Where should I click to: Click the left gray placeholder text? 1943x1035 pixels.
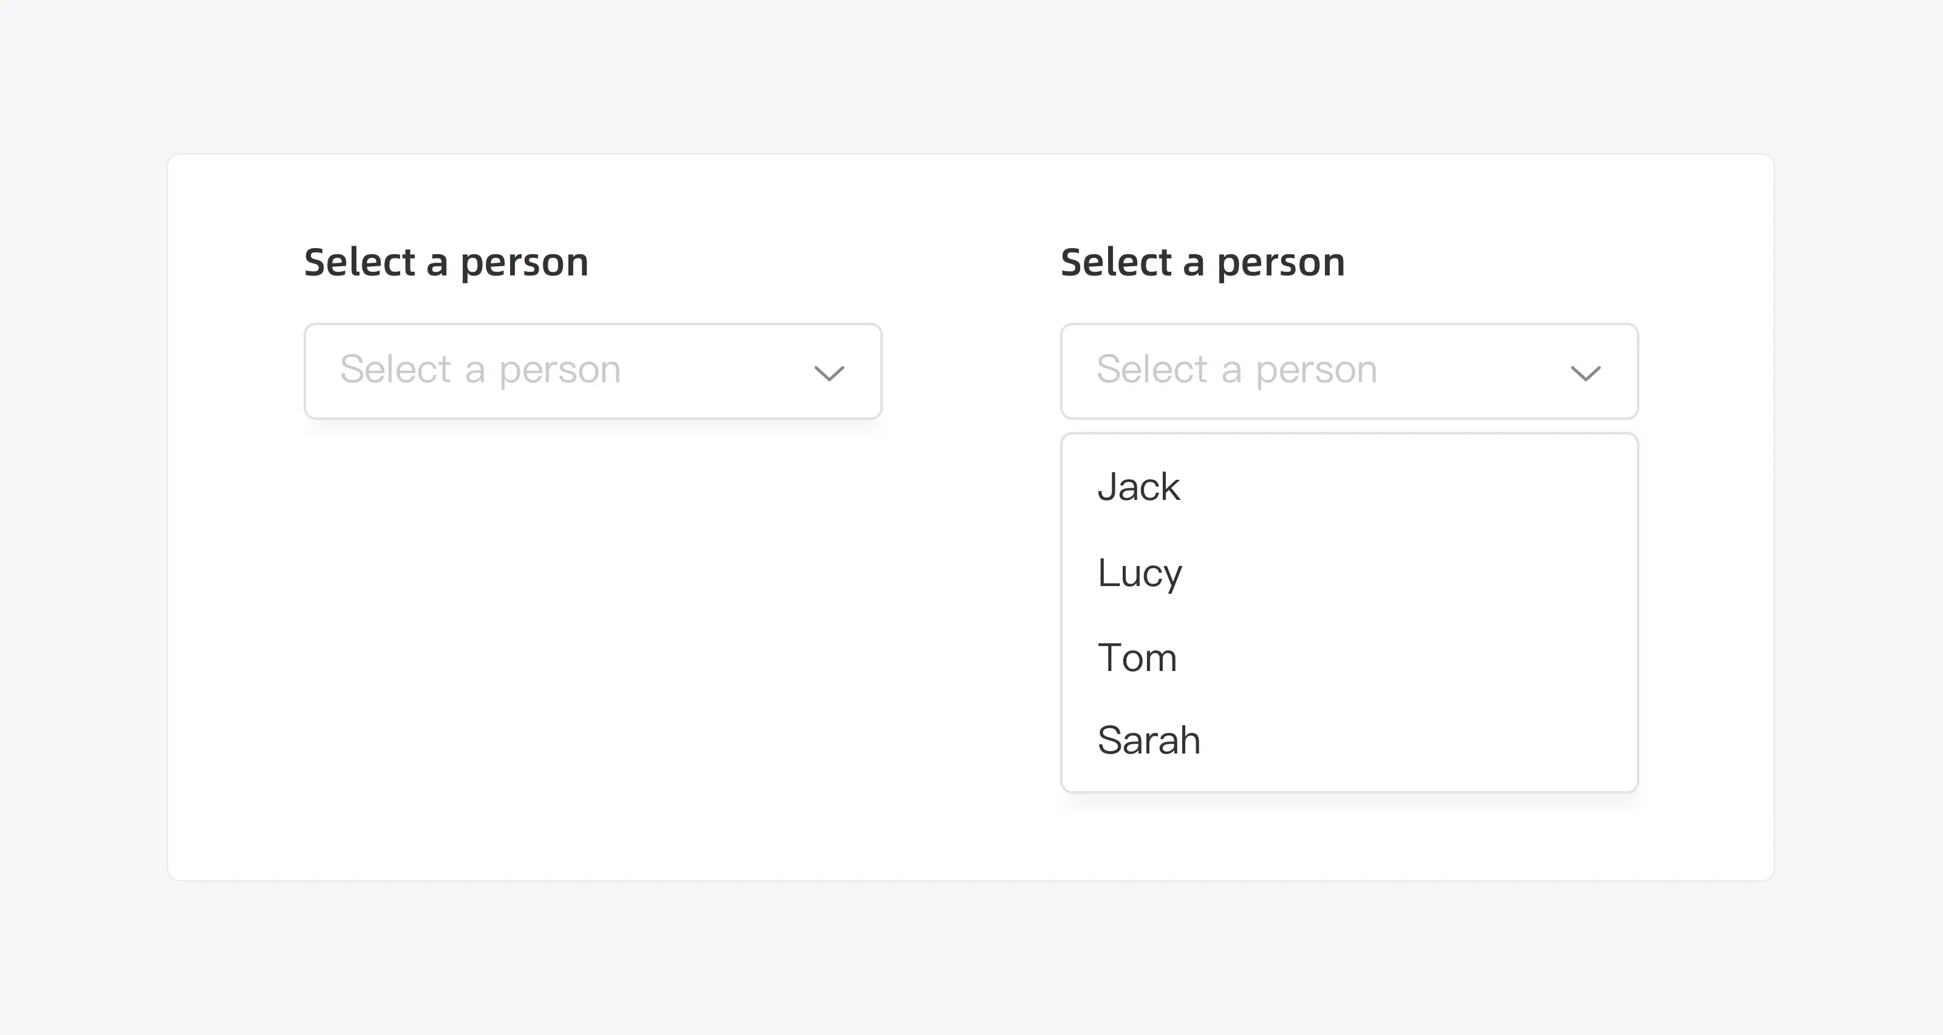(x=480, y=370)
